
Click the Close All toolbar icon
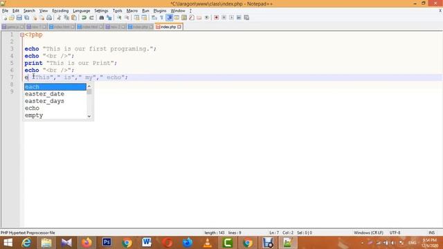pos(42,17)
